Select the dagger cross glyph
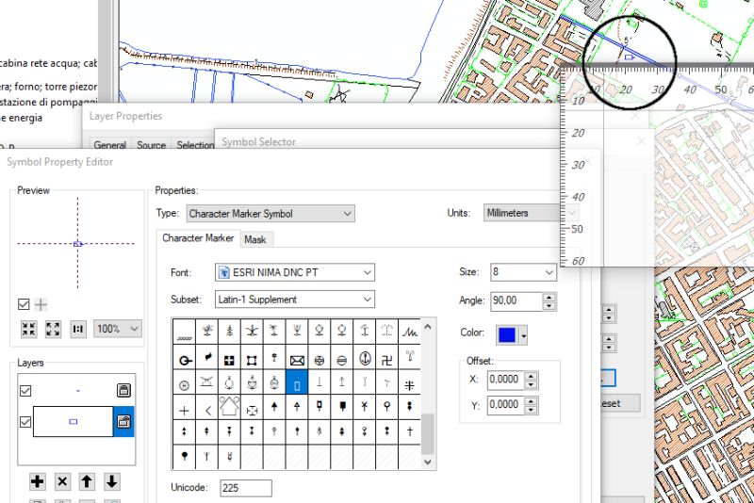Screen dimensions: 754x503 [410, 431]
